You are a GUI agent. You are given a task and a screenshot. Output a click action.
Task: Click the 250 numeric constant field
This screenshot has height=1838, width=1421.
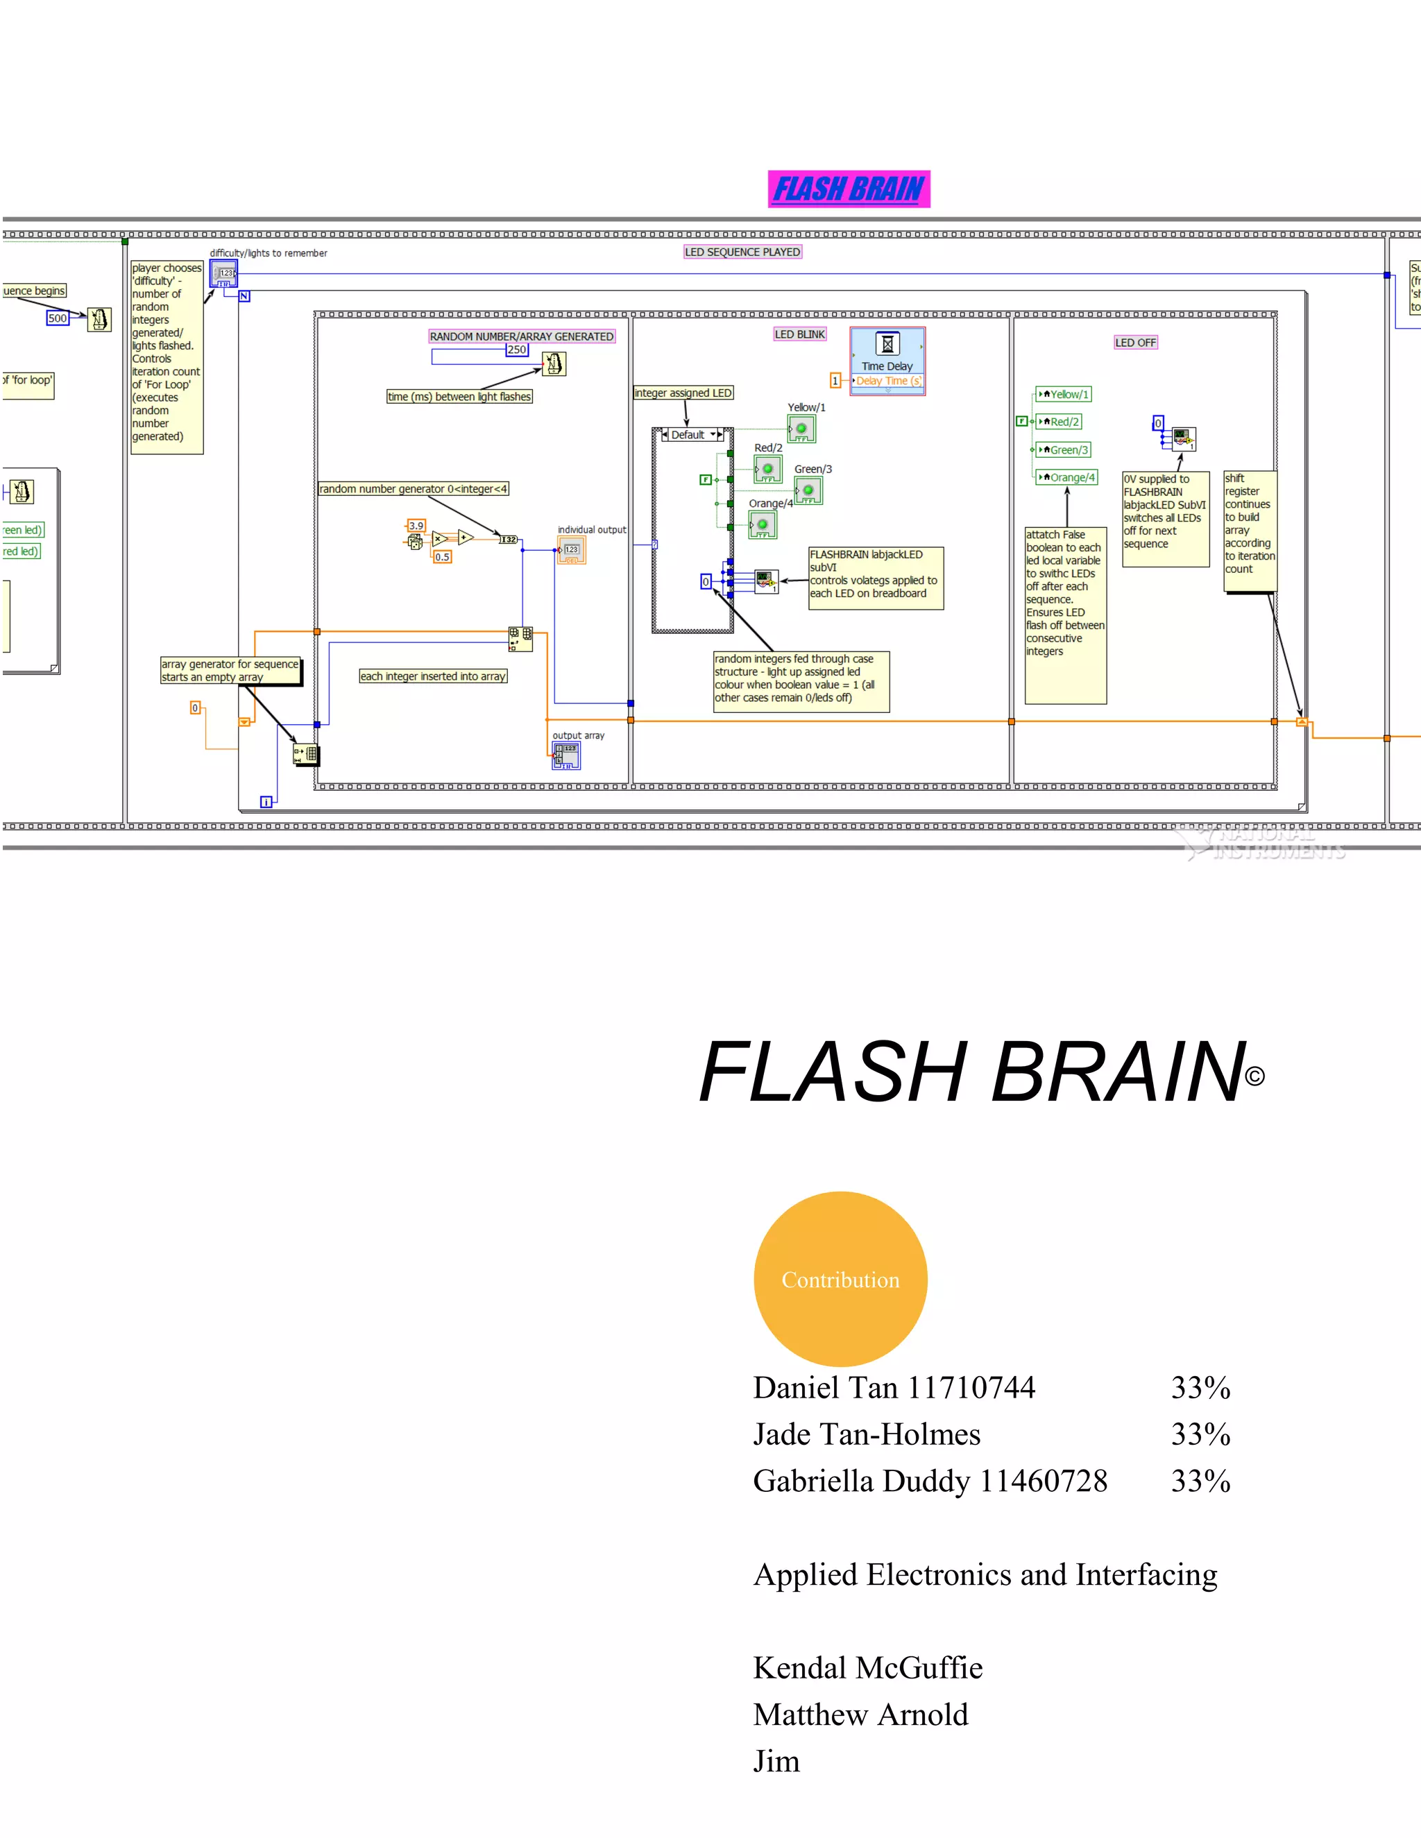(x=517, y=350)
